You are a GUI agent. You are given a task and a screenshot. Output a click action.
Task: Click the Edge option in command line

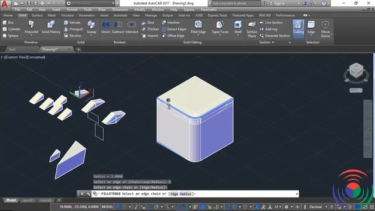click(174, 194)
